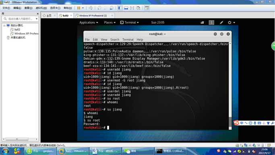This screenshot has width=275, height=155.
Task: Select 共享的虚拟机 in the library tree
Action: point(16,38)
